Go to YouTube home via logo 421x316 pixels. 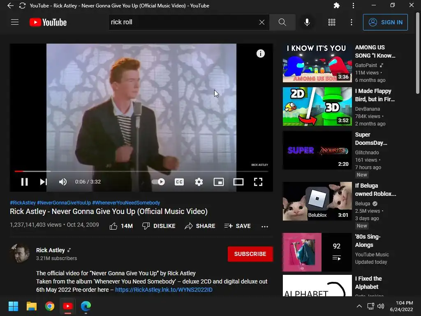tap(48, 22)
